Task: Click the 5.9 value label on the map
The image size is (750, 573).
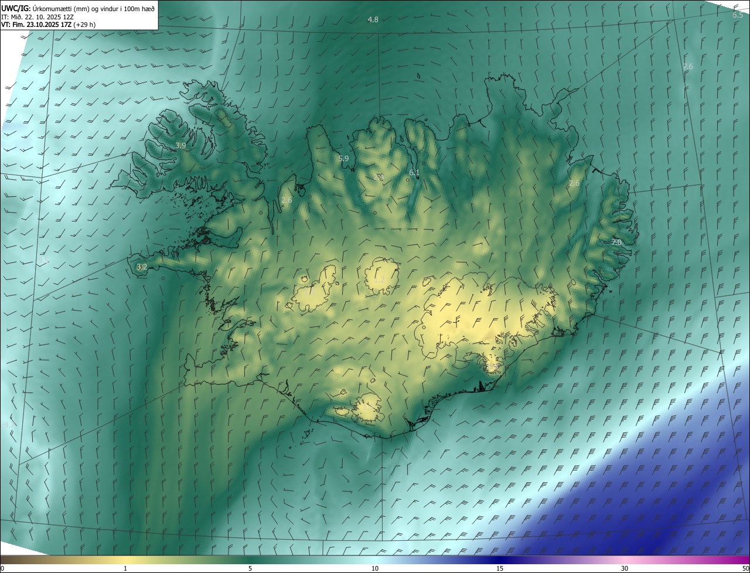Action: click(343, 158)
